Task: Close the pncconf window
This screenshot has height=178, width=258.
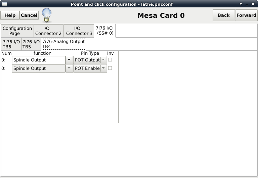Action: (x=253, y=4)
